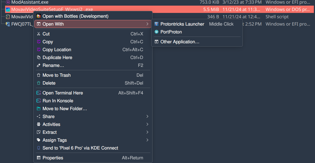
Task: Expand the Activities submenu
Action: (x=92, y=124)
